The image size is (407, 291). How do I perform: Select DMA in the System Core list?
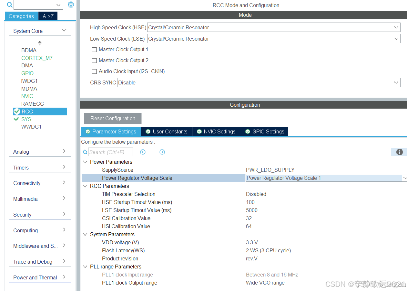click(27, 65)
